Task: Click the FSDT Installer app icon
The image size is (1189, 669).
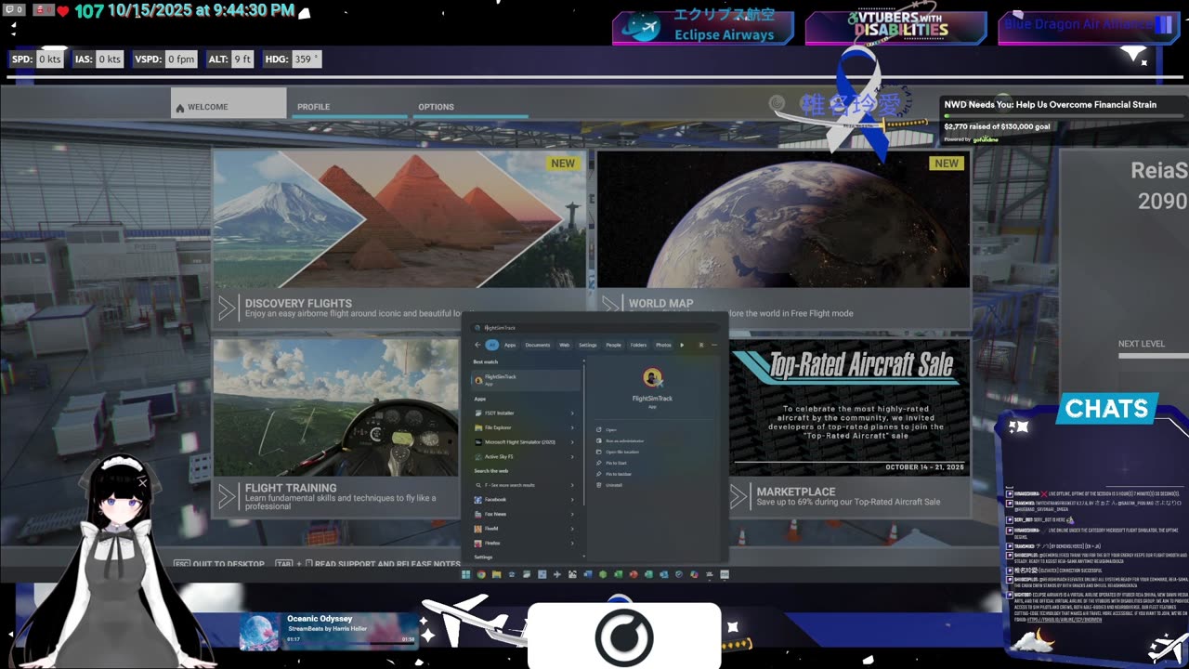Action: pyautogui.click(x=478, y=413)
